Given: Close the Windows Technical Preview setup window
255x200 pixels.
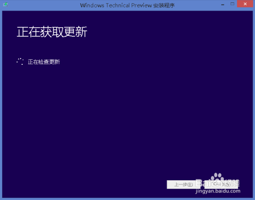Looking at the screenshot, I should (245, 4).
